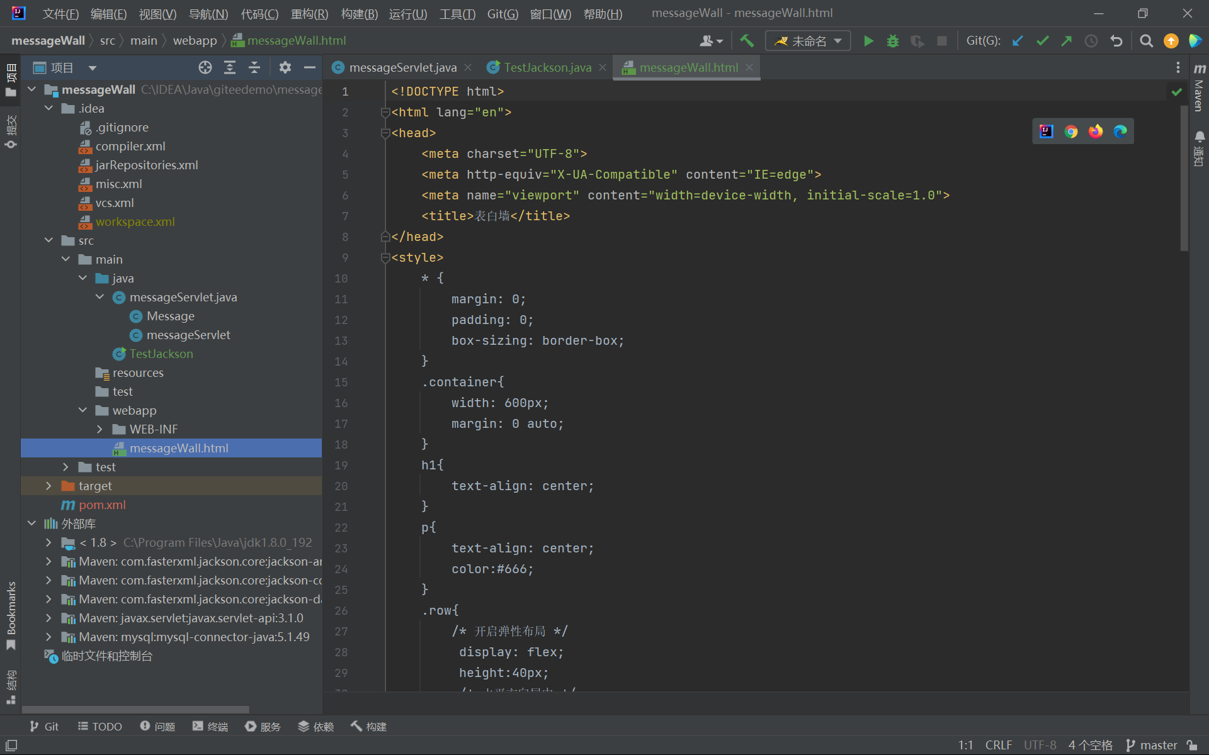Click 4 个空格 indent setting
Screen dimensions: 1209x755
click(x=1090, y=746)
